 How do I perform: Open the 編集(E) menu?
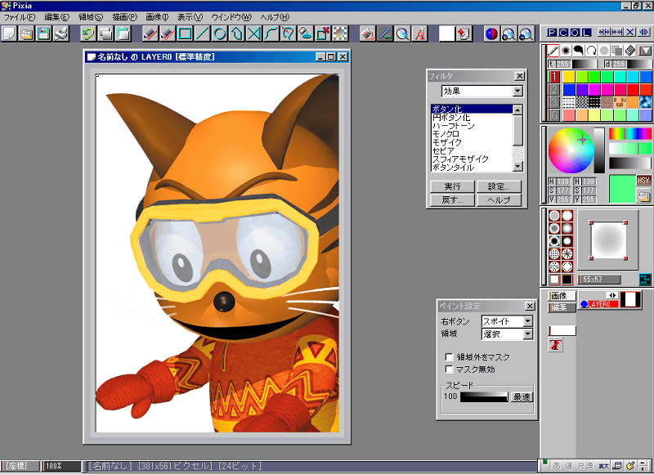[56, 17]
